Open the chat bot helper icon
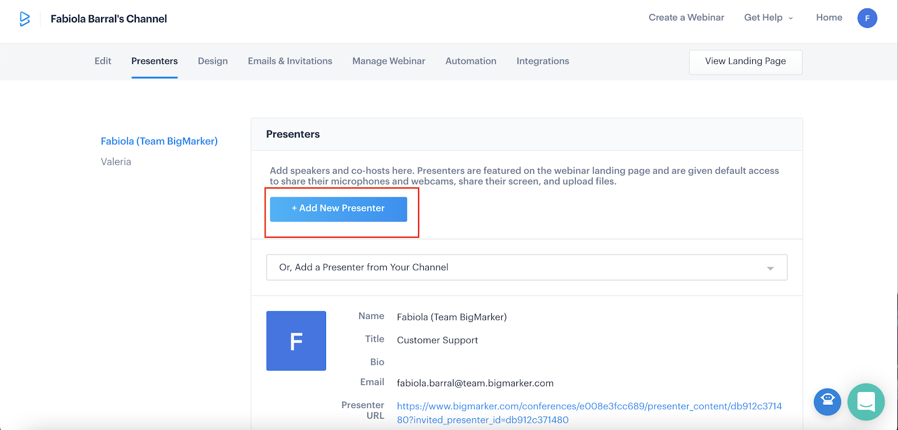The height and width of the screenshot is (430, 898). click(x=827, y=401)
